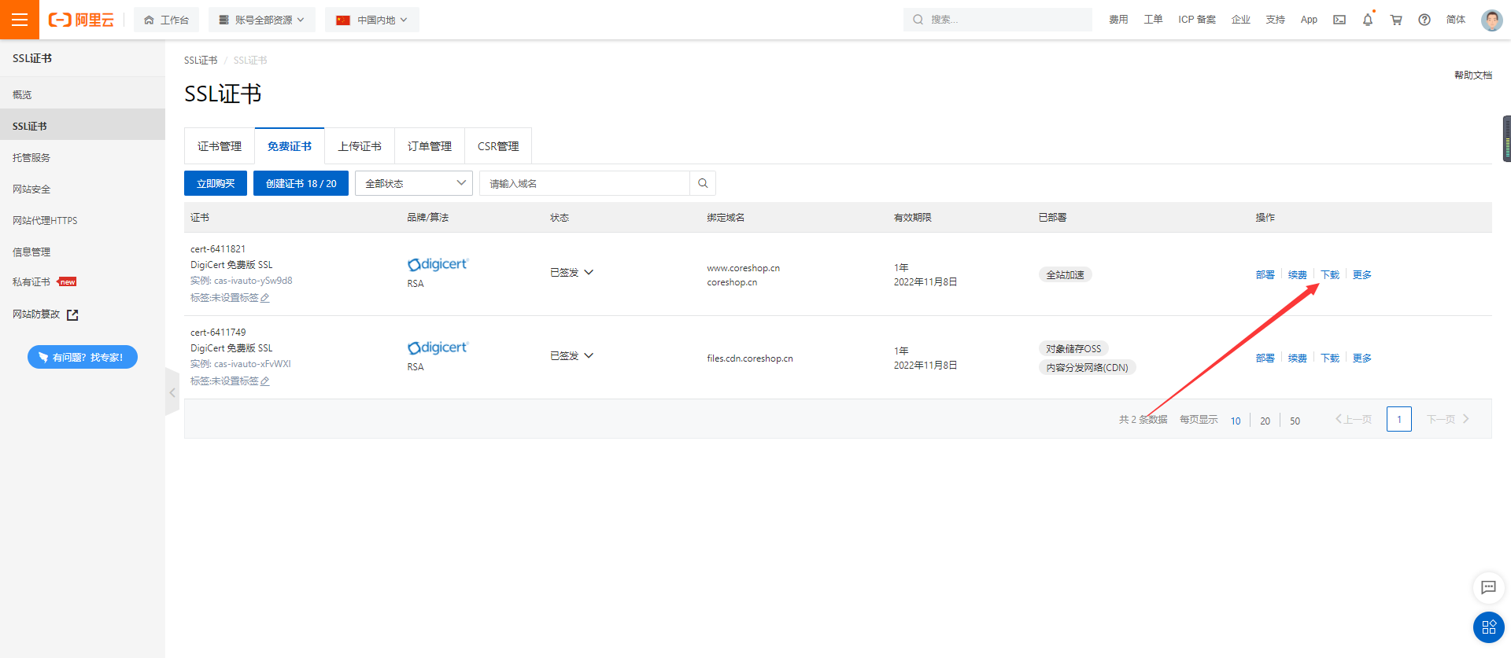
Task: Edit tag pencil icon for cert-6411821
Action: point(265,298)
